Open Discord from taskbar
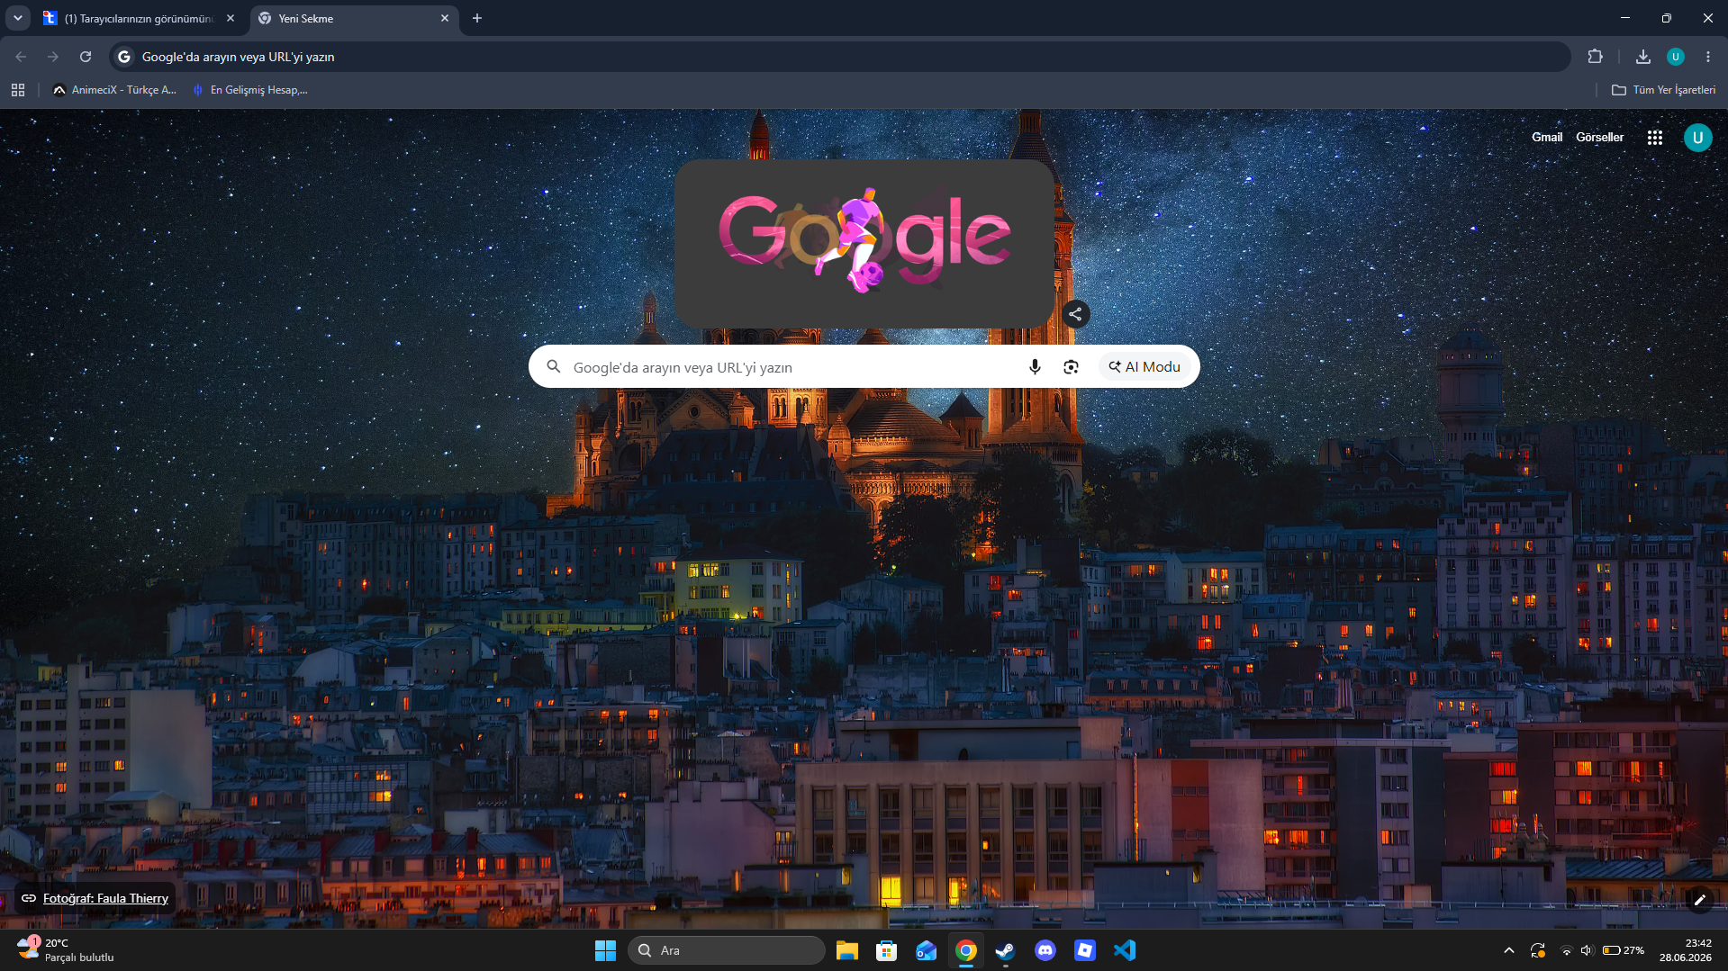 click(1045, 950)
